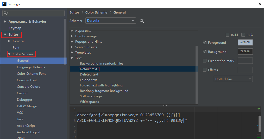Enable the Effects checkbox

[205, 70]
